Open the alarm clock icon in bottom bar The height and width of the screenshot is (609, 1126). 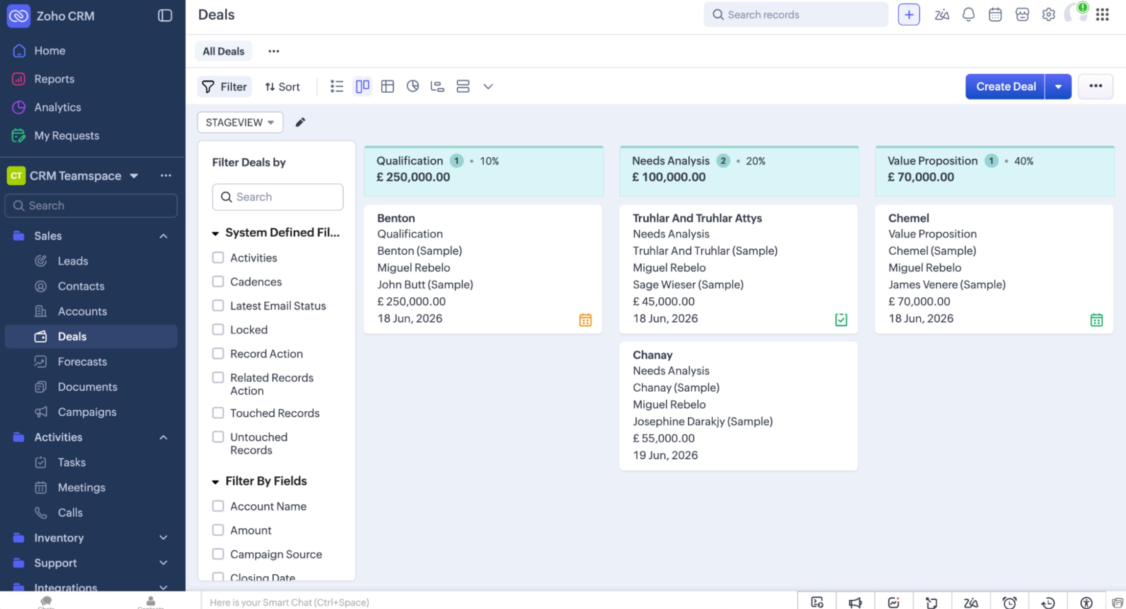click(x=1009, y=602)
